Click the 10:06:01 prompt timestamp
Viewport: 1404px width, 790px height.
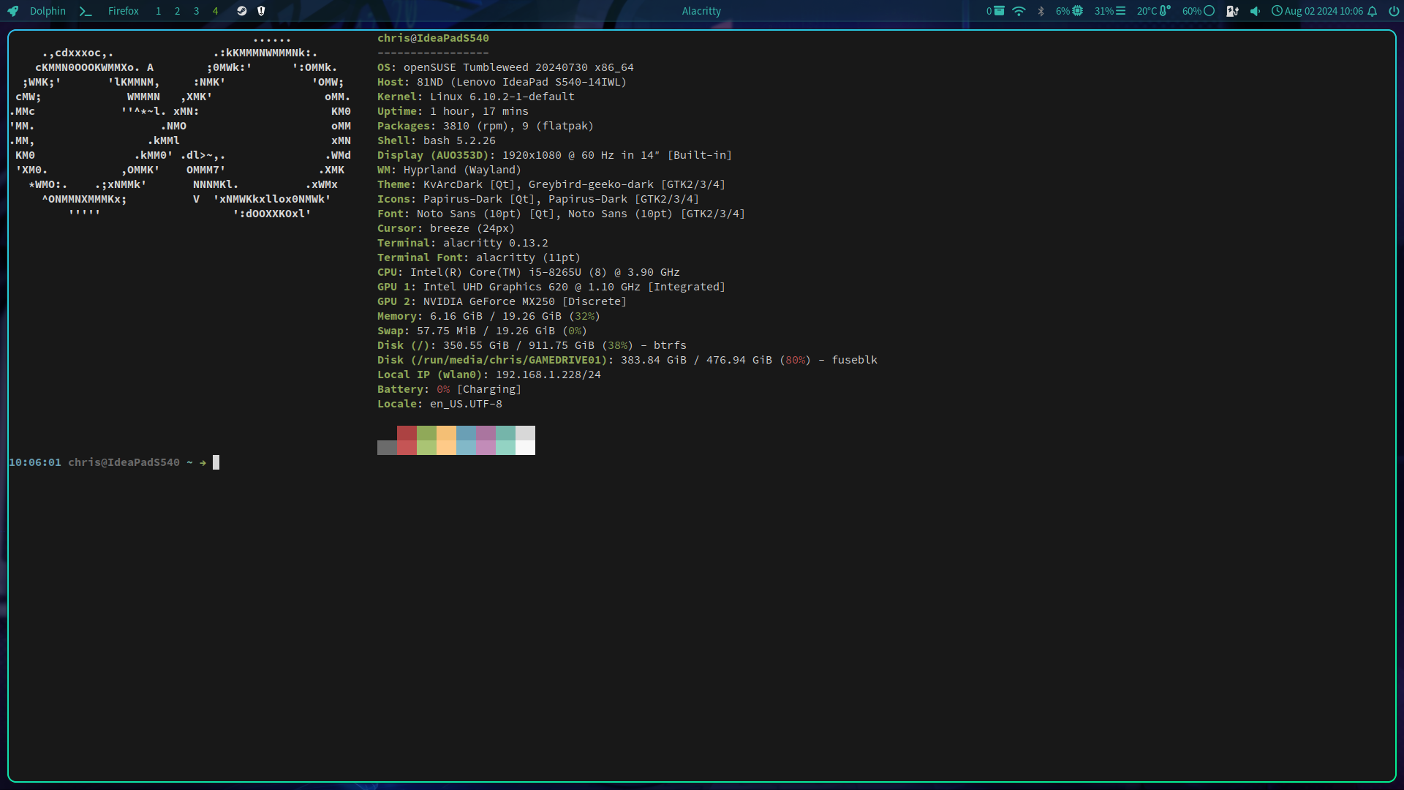tap(35, 462)
